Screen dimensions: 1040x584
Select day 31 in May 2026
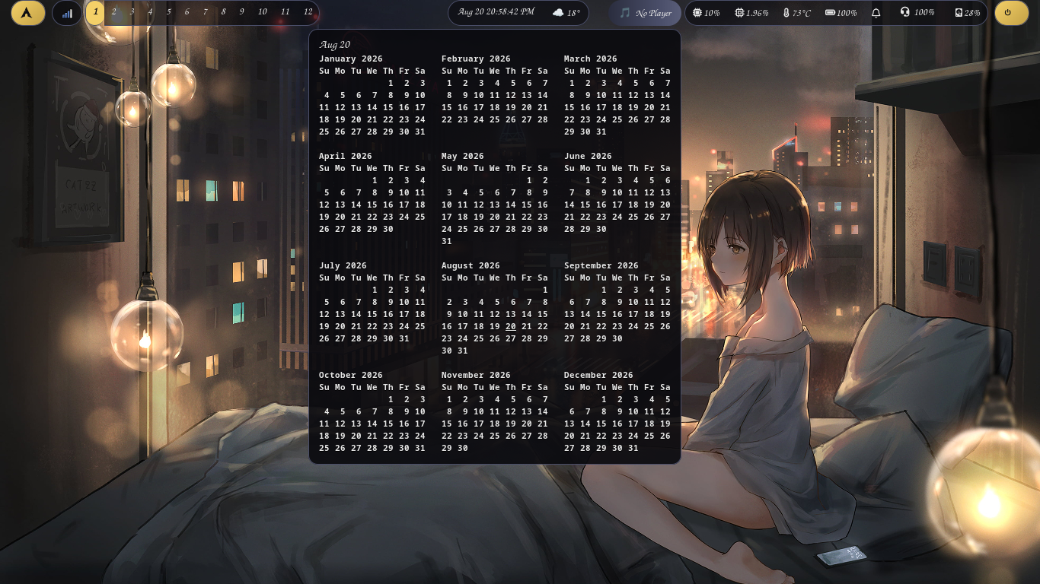[447, 241]
